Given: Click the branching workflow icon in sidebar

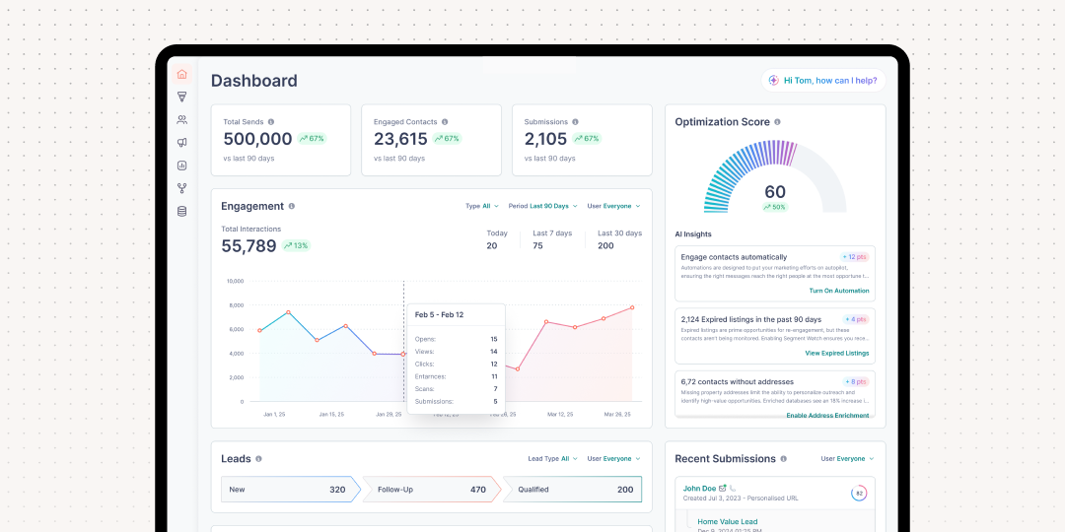Looking at the screenshot, I should click(x=181, y=188).
